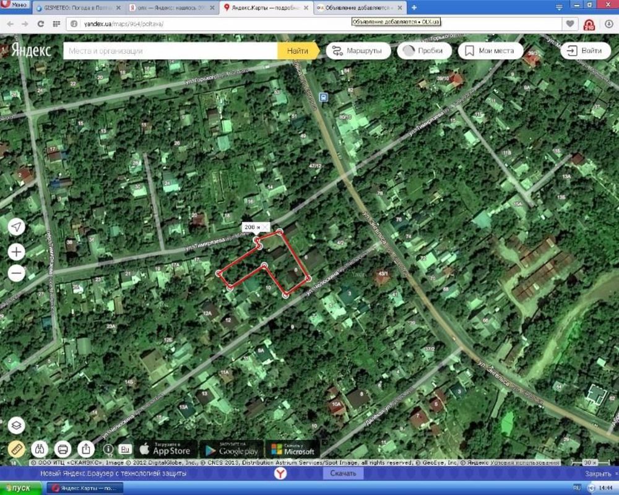Select the ruler distance measurement tool
The width and height of the screenshot is (619, 495).
point(17,449)
